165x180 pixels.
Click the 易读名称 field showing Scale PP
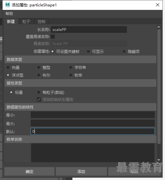89,44
